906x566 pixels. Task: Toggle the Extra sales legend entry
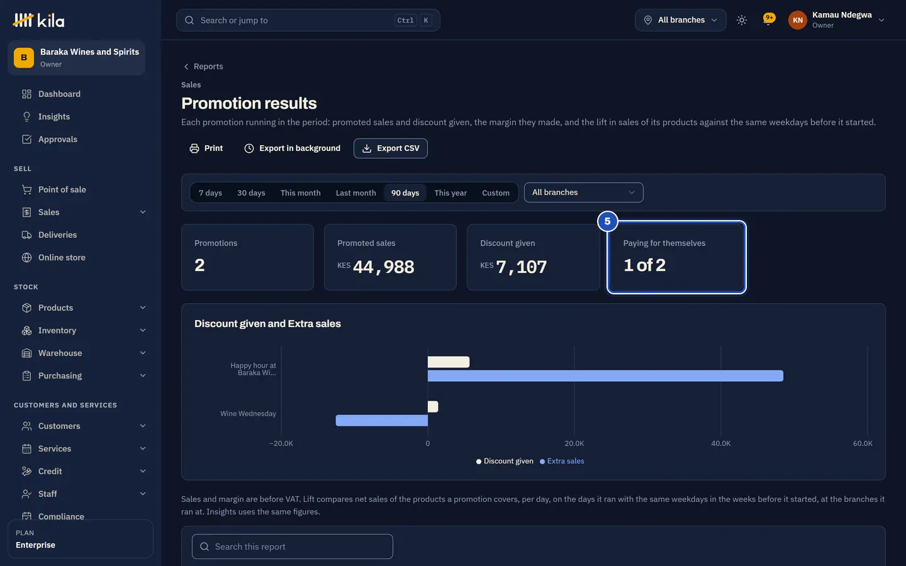click(x=562, y=462)
